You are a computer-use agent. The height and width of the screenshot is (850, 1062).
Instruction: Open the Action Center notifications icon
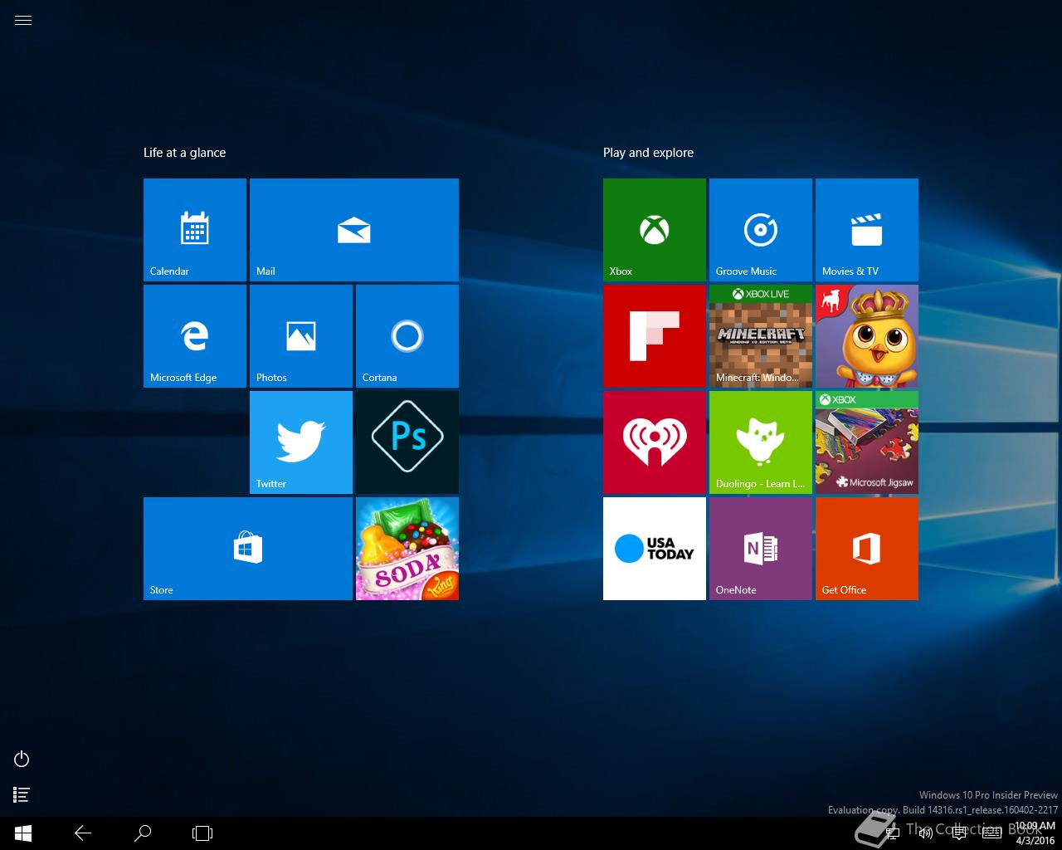pyautogui.click(x=959, y=833)
